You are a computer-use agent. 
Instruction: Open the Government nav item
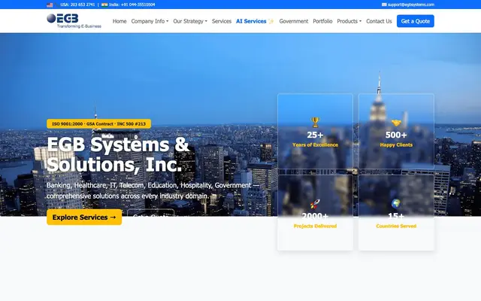[x=294, y=21]
